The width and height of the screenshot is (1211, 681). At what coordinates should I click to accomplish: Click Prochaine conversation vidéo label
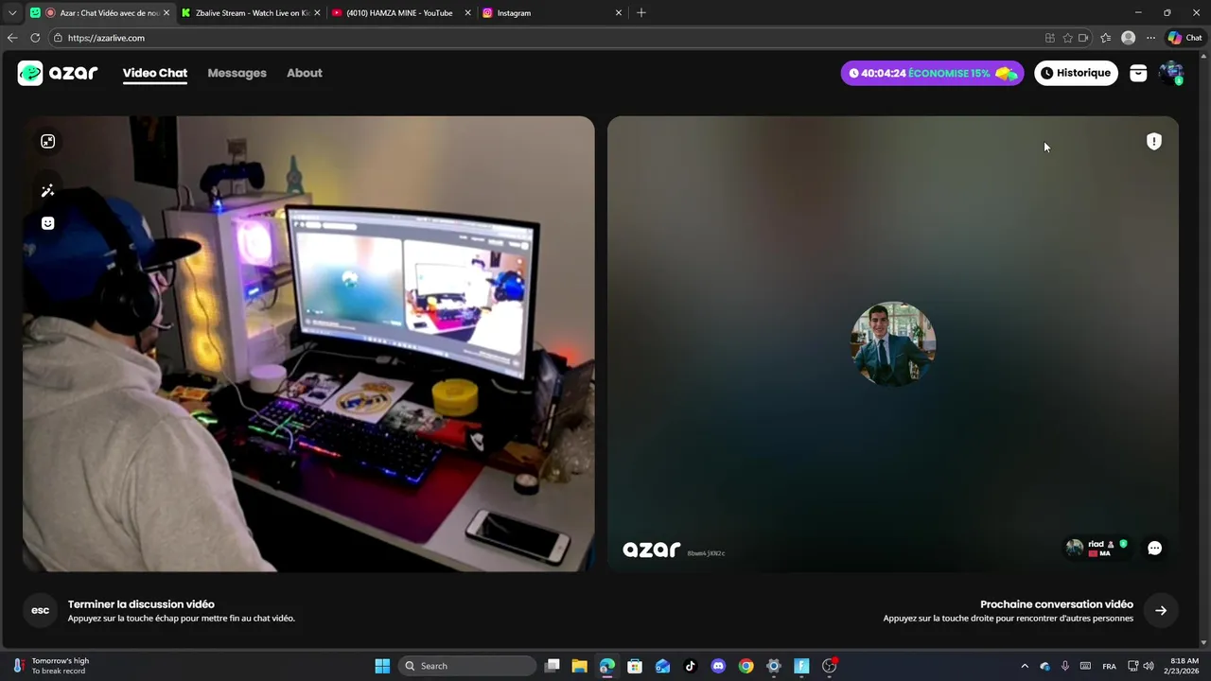click(x=1057, y=603)
